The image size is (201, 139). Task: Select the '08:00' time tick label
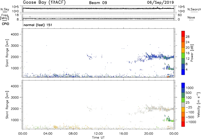point(73,134)
